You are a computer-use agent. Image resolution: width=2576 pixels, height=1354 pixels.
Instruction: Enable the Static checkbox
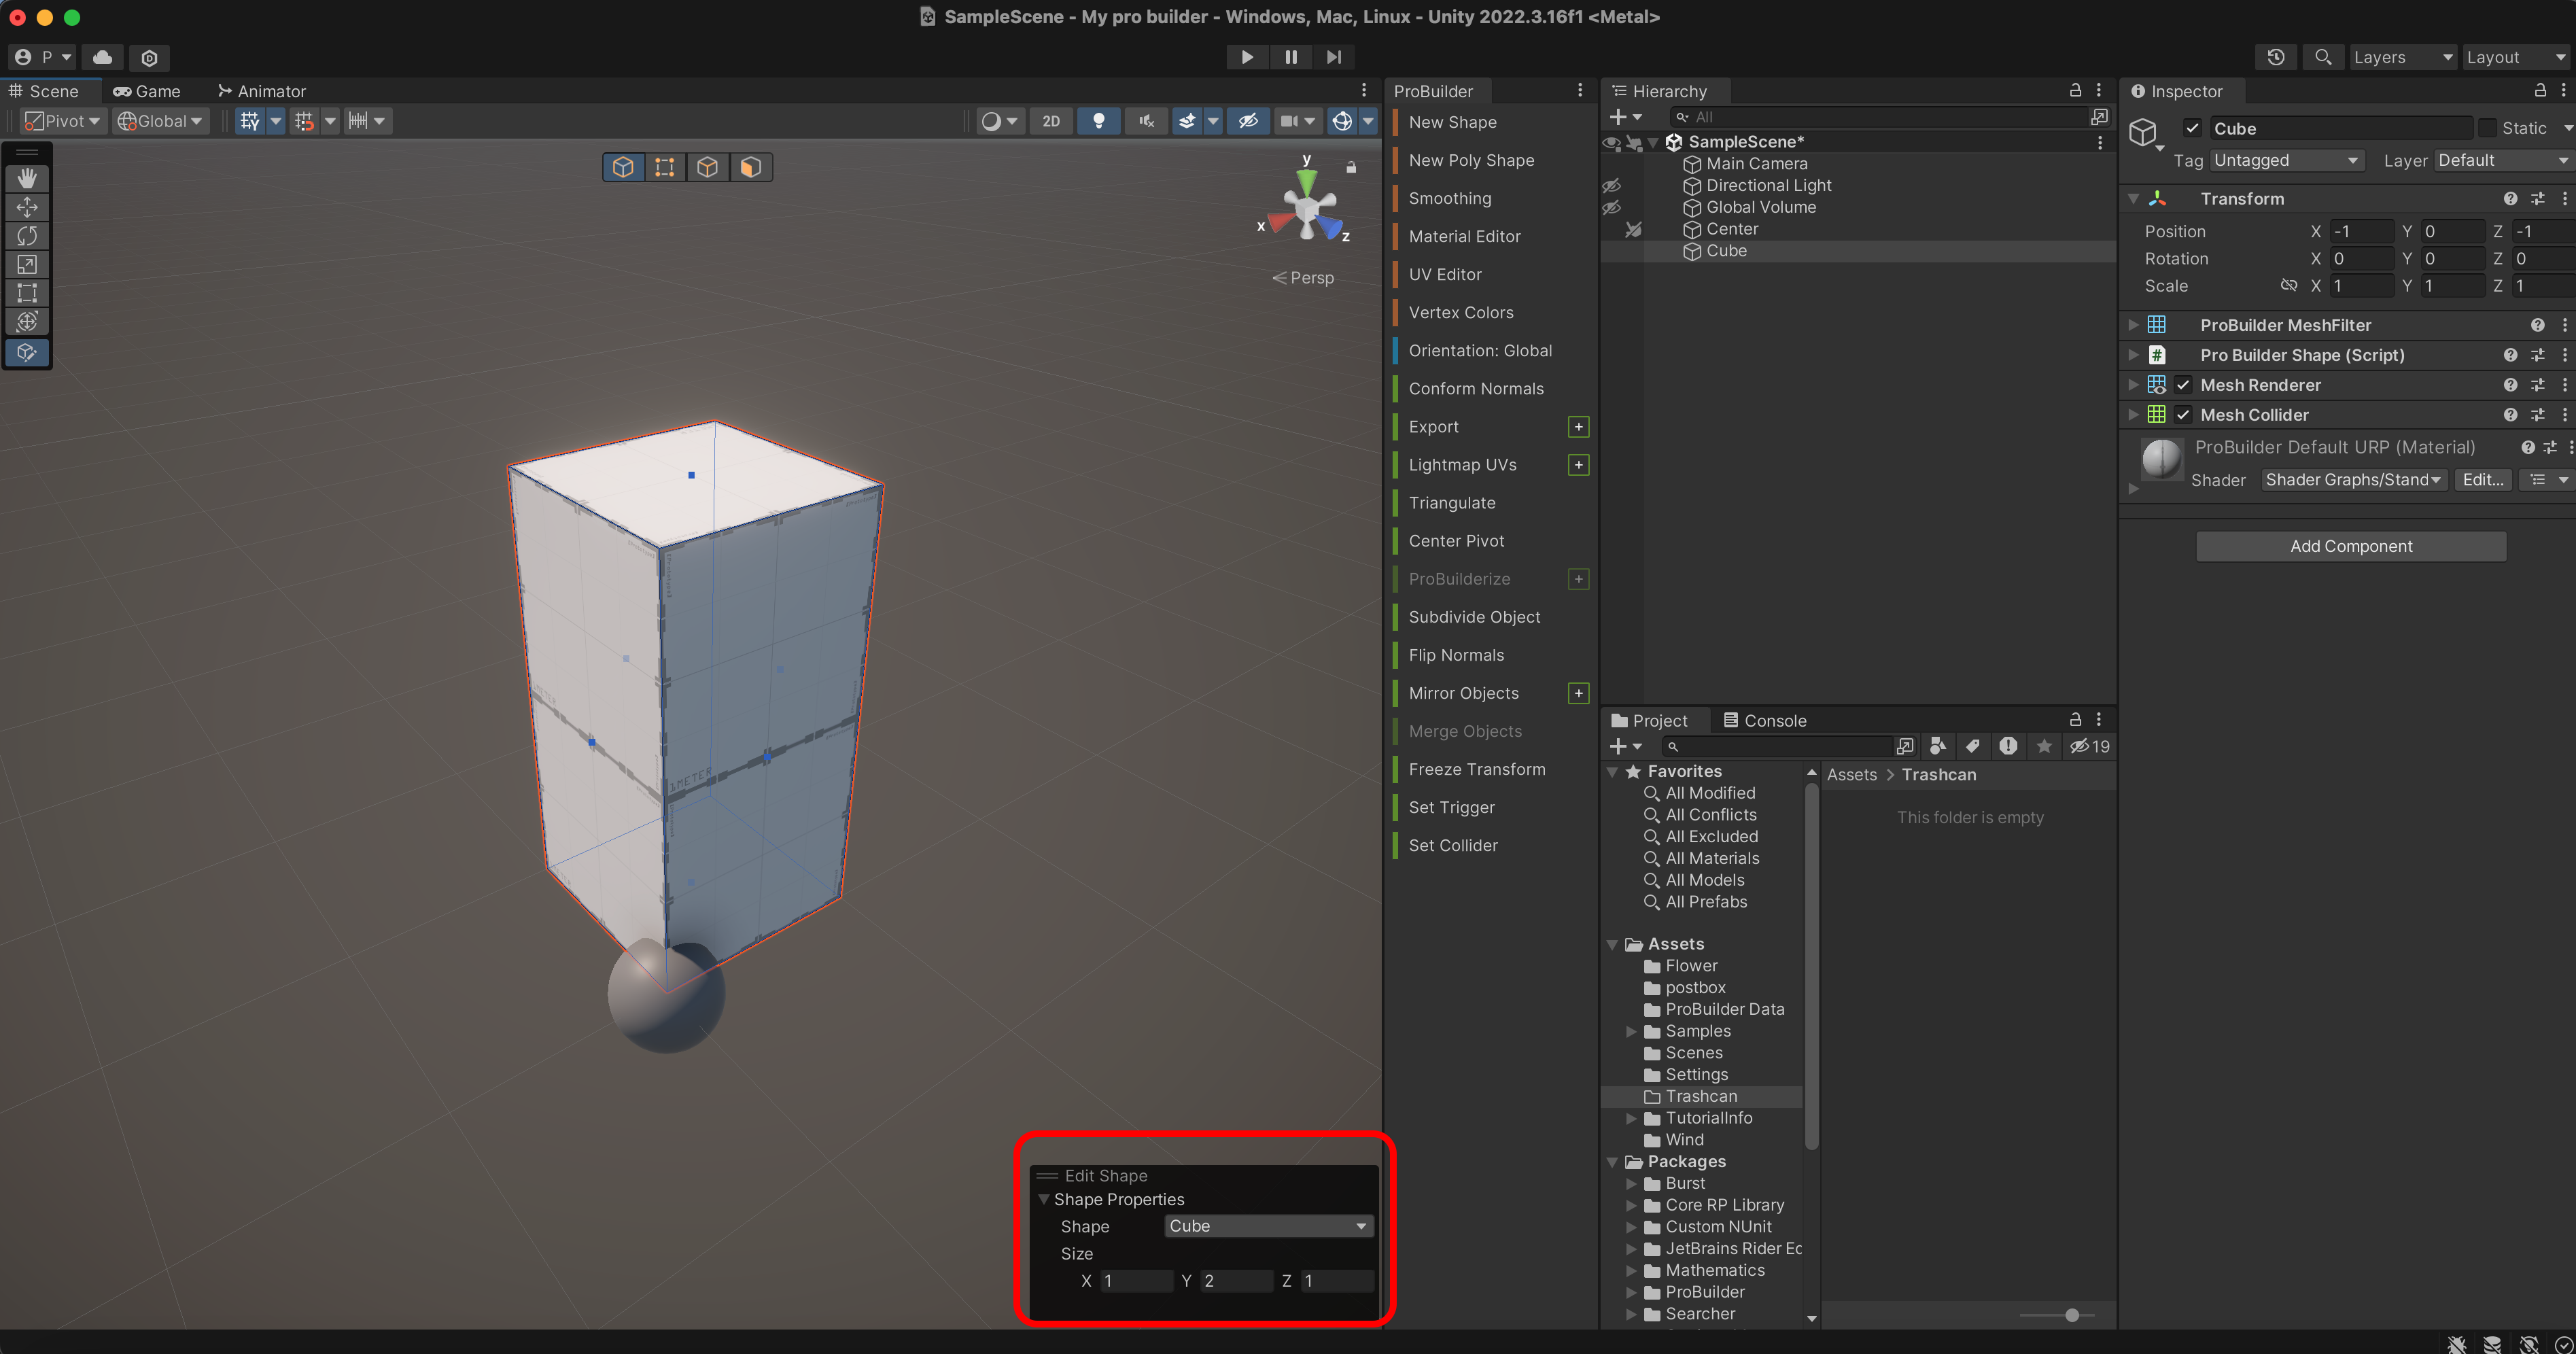coord(2487,128)
